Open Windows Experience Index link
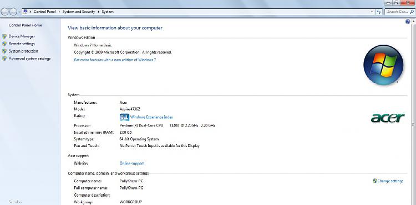This screenshot has height=205, width=416. click(151, 117)
